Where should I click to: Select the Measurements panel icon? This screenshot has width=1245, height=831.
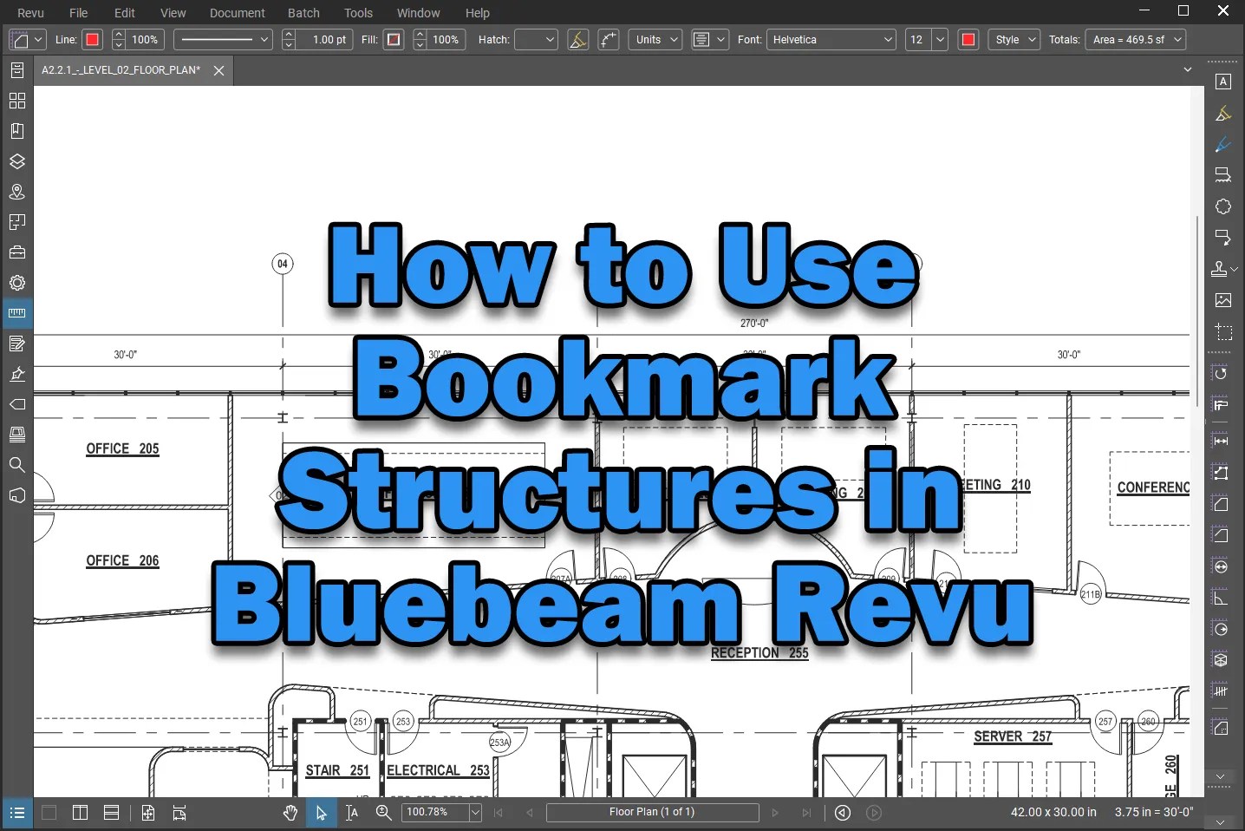point(17,313)
